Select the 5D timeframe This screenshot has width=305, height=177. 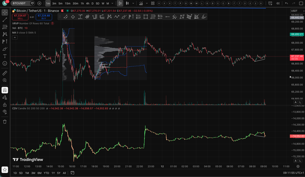pos(97,3)
